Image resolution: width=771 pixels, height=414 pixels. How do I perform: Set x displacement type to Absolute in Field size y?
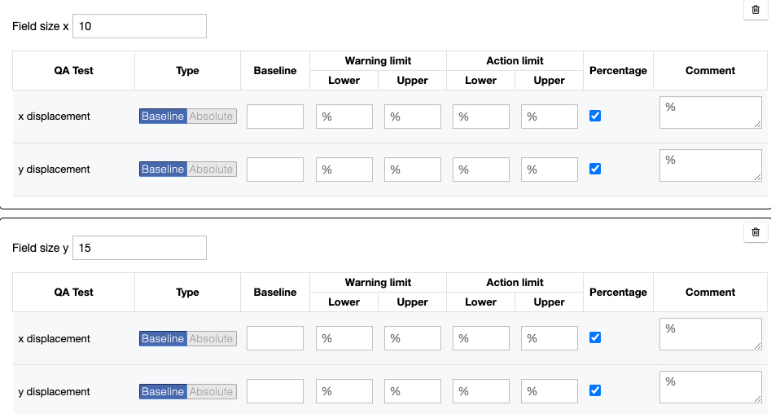point(212,339)
